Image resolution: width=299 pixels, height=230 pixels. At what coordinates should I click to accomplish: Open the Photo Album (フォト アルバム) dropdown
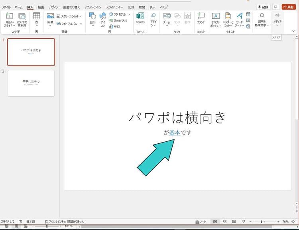coord(81,24)
